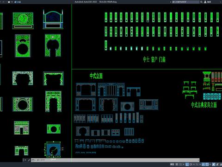Click the search magnifier icon in title bar
This screenshot has height=167, width=222.
201,2
